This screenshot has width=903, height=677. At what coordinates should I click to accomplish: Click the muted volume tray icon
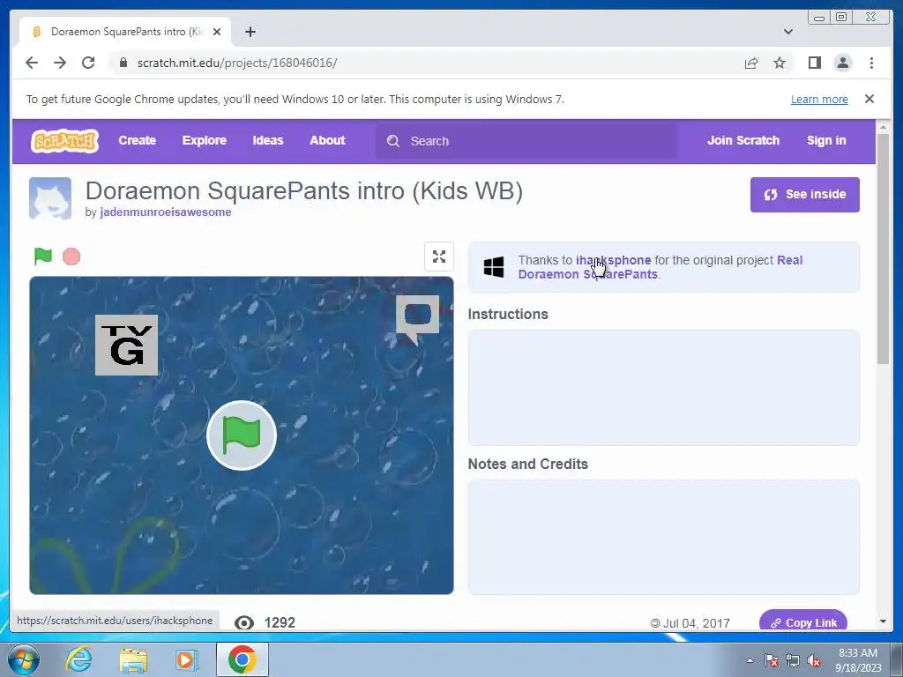tap(814, 660)
